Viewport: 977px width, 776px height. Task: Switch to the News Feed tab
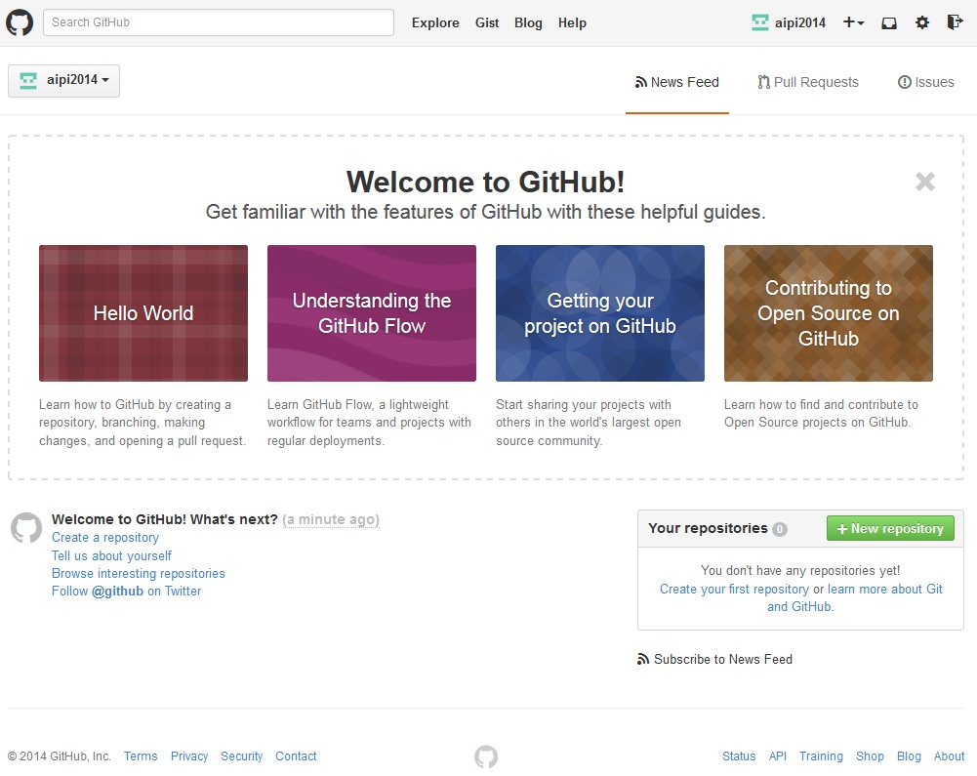676,82
